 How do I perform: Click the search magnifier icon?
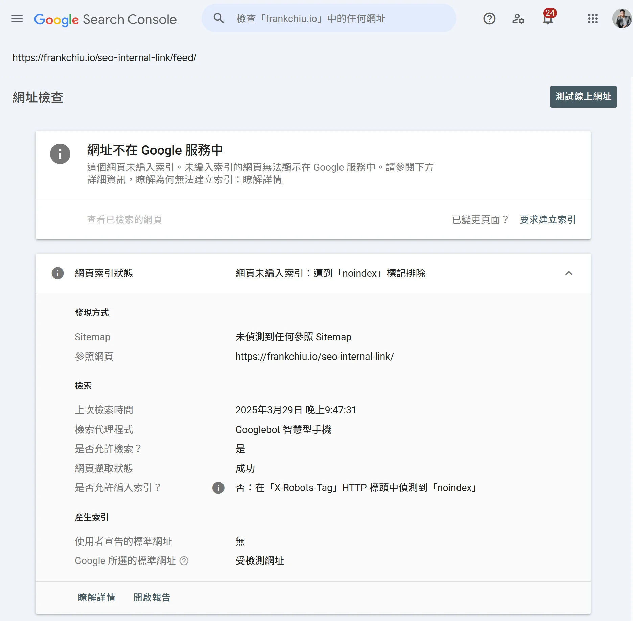(219, 18)
